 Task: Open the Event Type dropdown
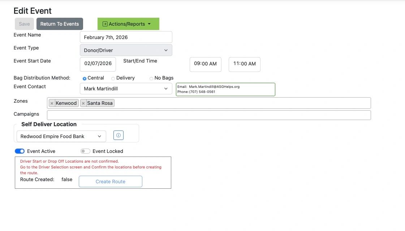(x=126, y=50)
